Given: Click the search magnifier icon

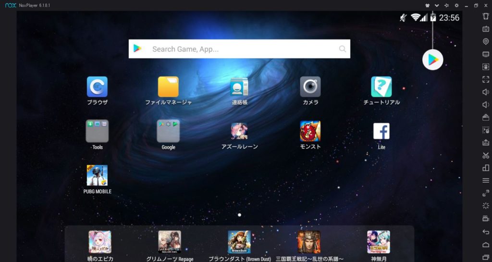Looking at the screenshot, I should [x=342, y=49].
